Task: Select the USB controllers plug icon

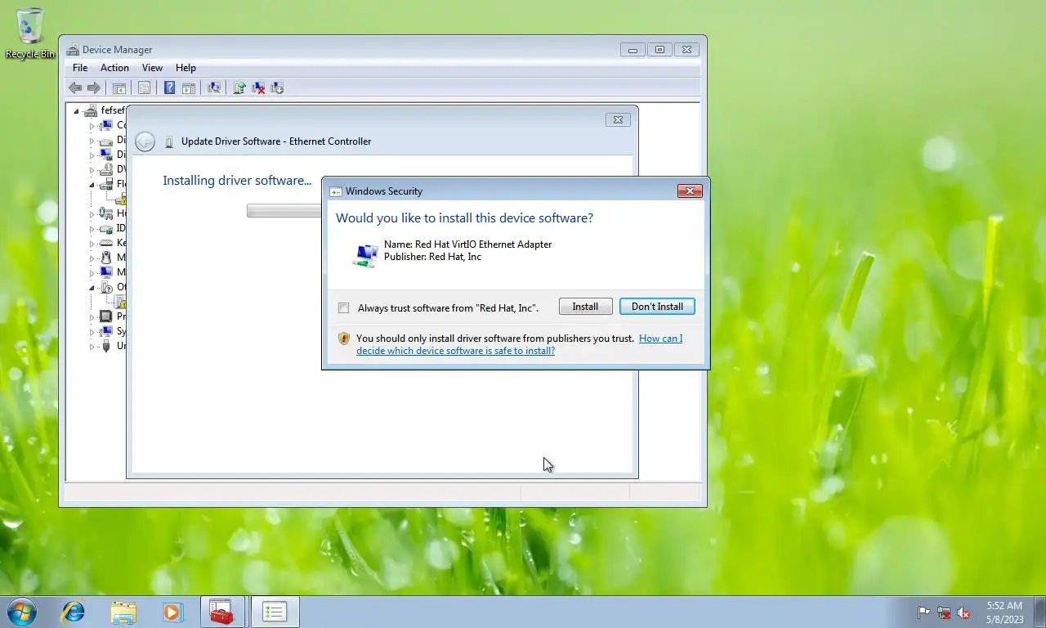Action: [x=105, y=346]
